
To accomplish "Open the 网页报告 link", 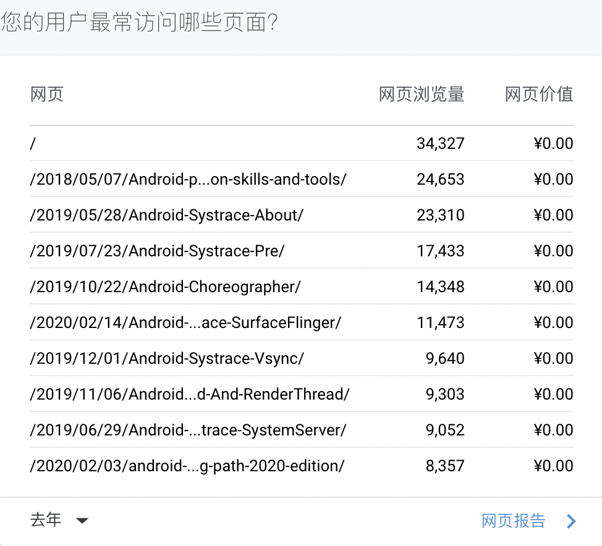I will (513, 521).
